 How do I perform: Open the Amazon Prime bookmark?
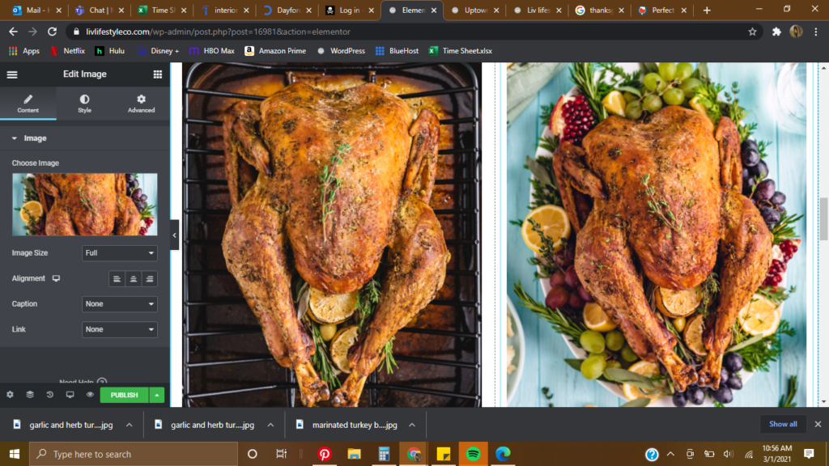pyautogui.click(x=275, y=51)
